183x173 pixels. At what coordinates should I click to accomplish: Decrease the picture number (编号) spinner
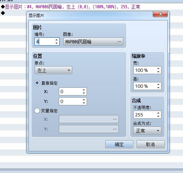pyautogui.click(x=56, y=43)
